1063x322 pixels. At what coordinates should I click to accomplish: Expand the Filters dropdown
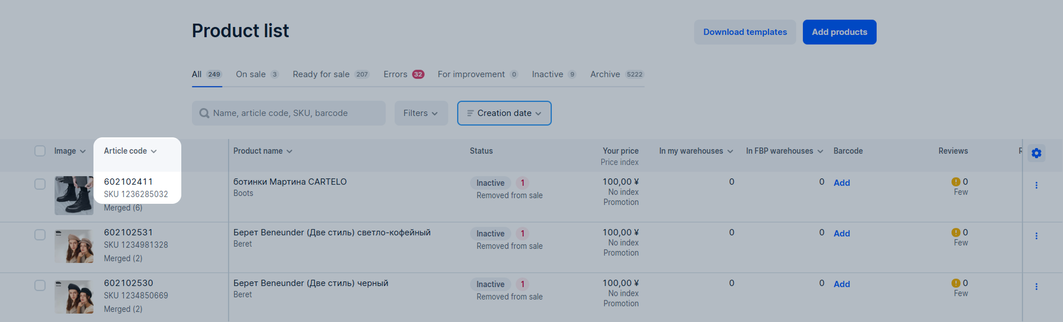[421, 113]
